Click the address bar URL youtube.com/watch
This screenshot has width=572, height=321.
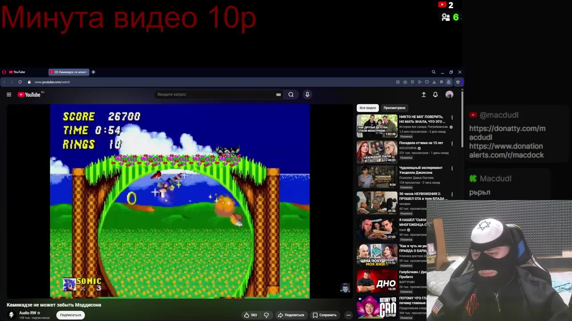[52, 82]
